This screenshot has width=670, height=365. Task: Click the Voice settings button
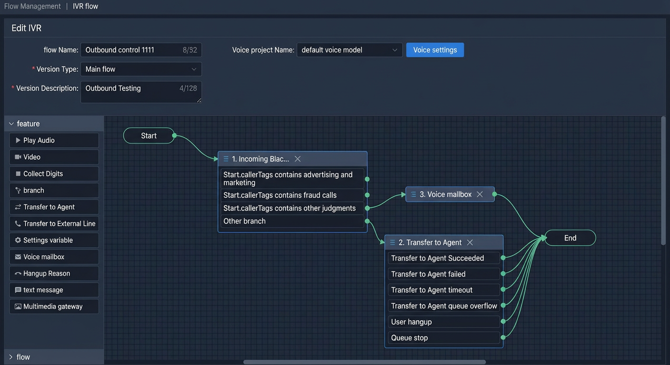pos(435,50)
